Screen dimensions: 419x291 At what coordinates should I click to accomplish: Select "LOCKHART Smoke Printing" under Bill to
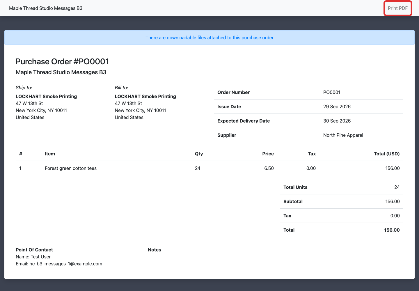coord(145,96)
